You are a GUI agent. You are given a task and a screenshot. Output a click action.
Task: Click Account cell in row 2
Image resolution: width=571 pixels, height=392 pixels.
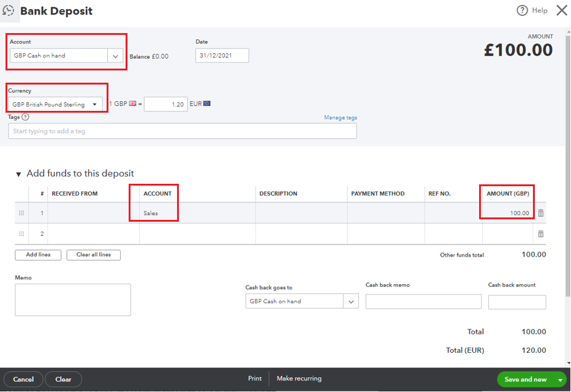(x=197, y=234)
